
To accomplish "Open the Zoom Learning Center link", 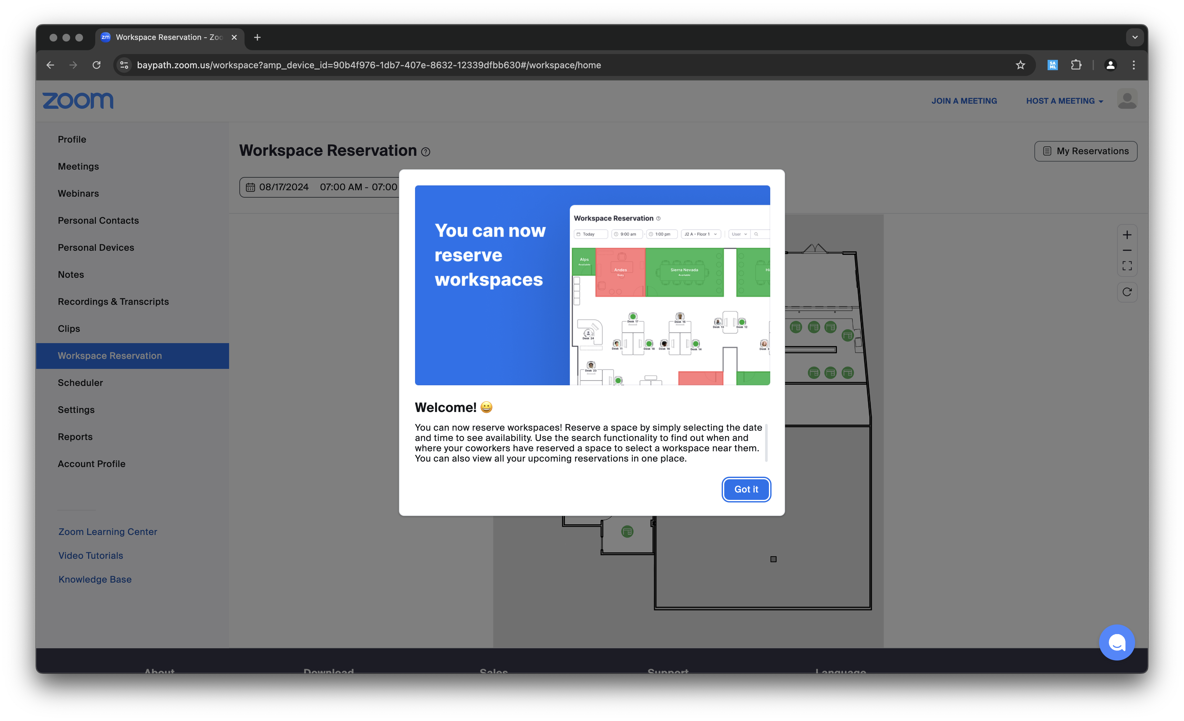I will [108, 532].
